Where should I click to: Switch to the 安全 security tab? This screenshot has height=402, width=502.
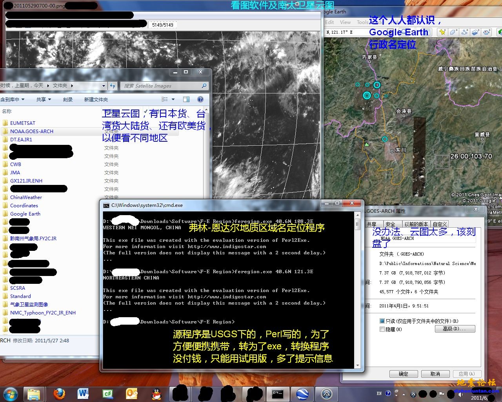390,224
